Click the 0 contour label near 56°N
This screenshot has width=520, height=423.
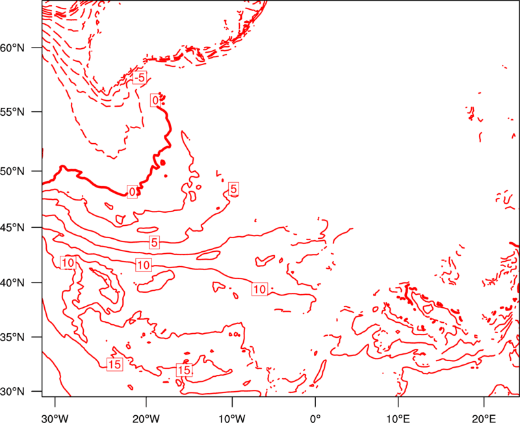155,100
